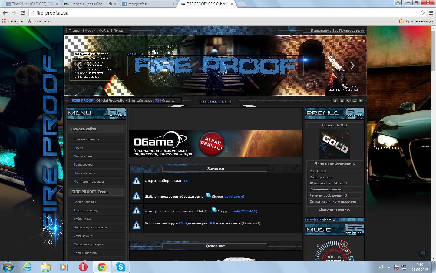Click the scroll-to-top arrow button

coord(423,254)
